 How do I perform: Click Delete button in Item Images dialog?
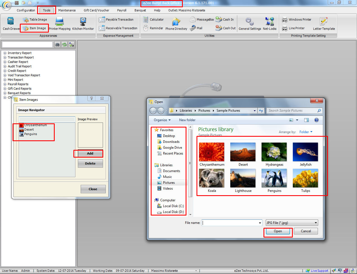coord(90,163)
